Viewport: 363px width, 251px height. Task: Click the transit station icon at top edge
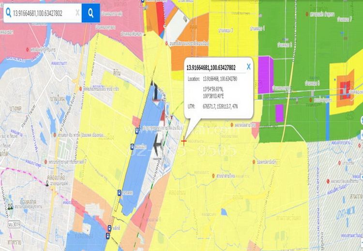tap(142, 2)
